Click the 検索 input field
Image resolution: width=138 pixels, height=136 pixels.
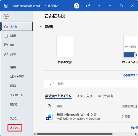pyautogui.click(x=91, y=83)
